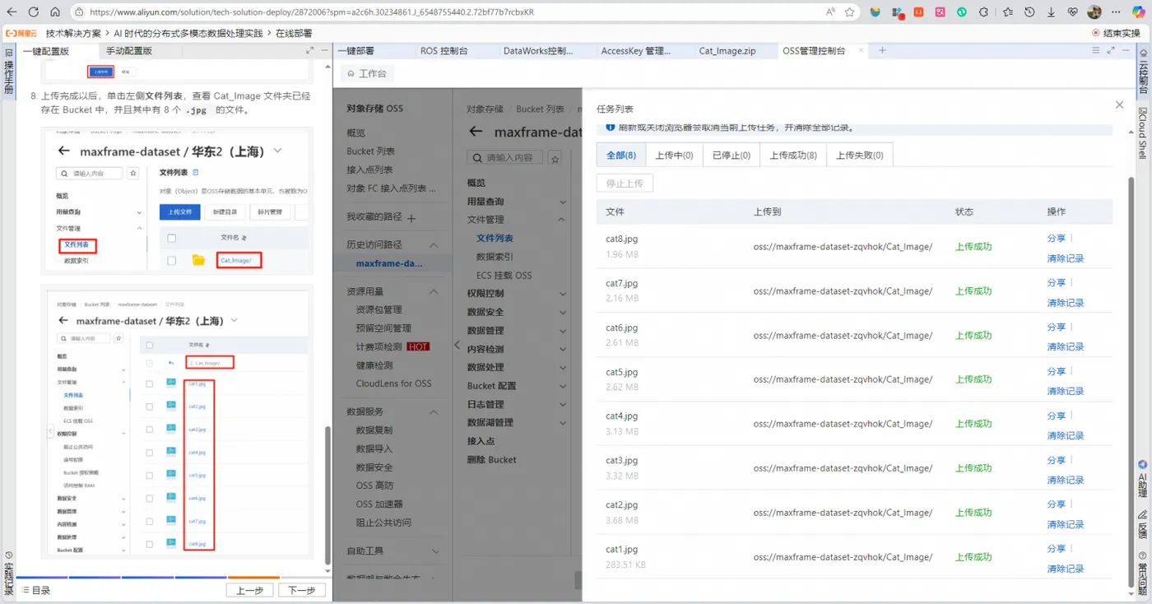Open Bucket 列表 in OSS sidebar
Viewport: 1152px width, 604px height.
[371, 151]
